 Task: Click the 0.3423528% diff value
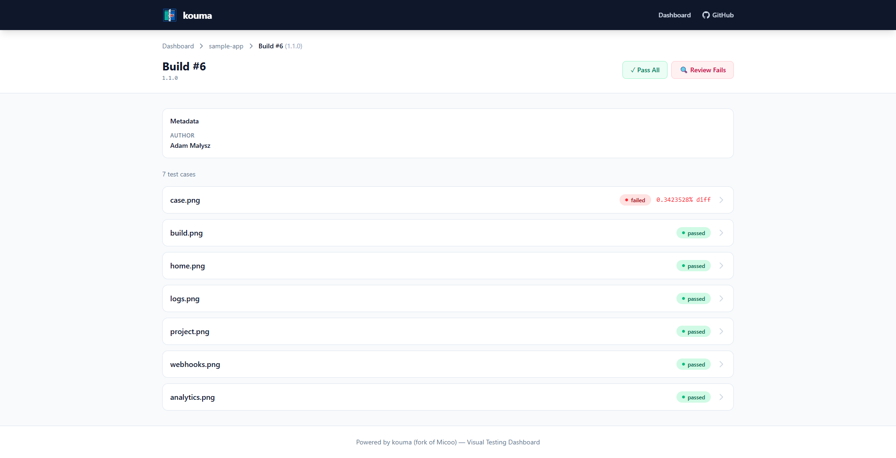pos(684,200)
